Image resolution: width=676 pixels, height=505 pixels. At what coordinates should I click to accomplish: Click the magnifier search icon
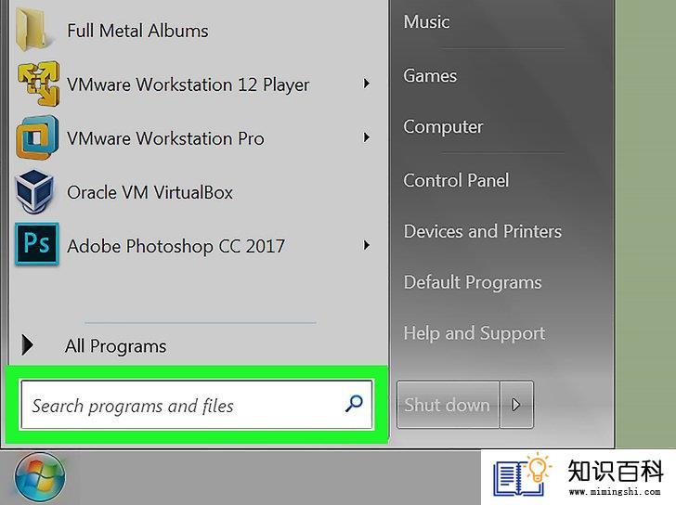point(354,404)
